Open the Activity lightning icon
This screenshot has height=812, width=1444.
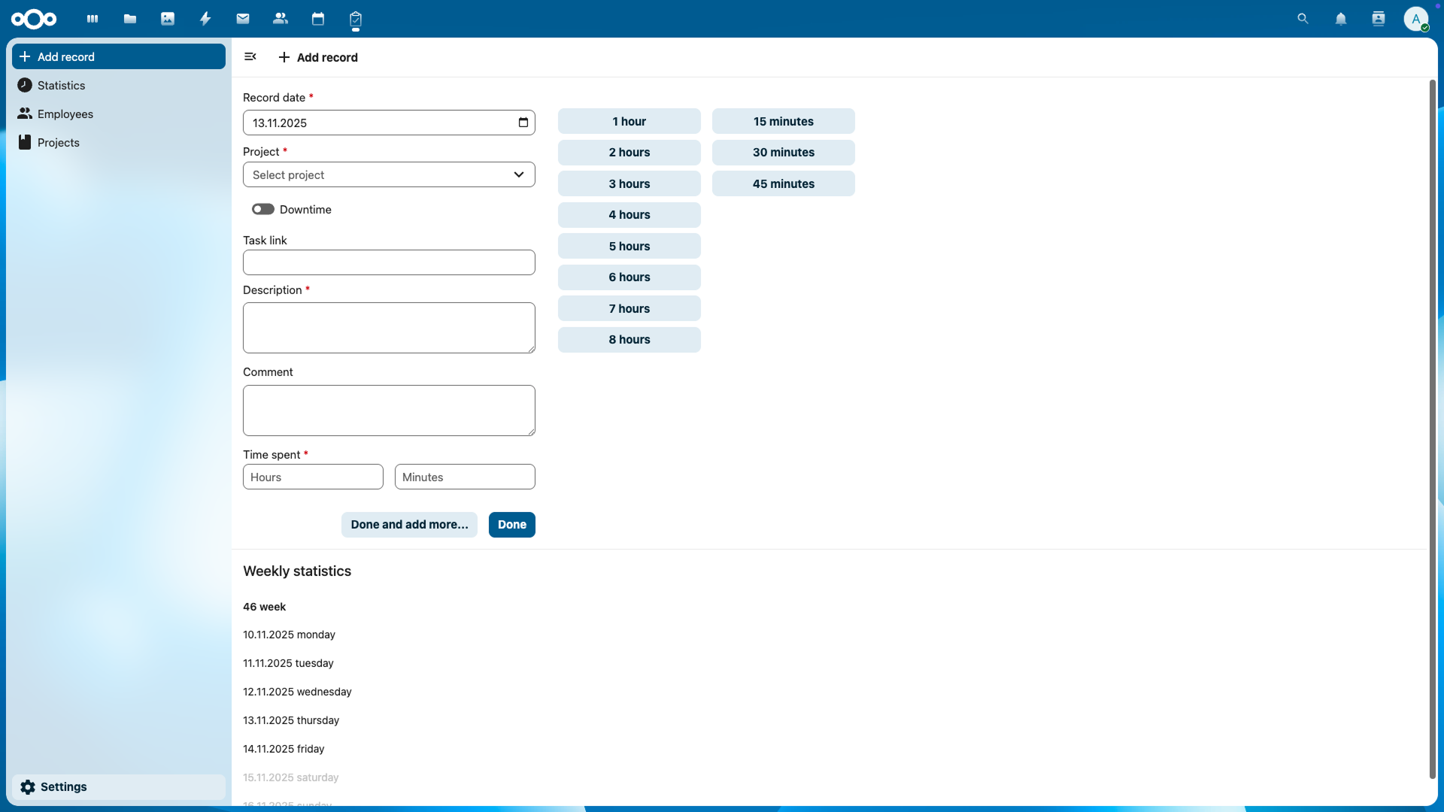pos(205,19)
